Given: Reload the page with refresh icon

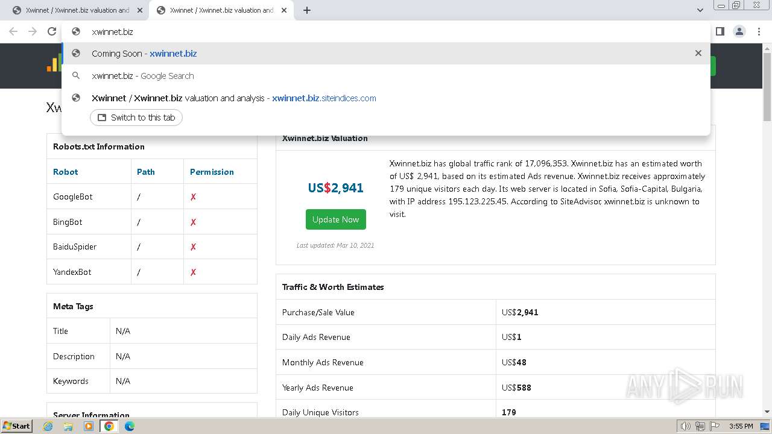Looking at the screenshot, I should [x=52, y=31].
